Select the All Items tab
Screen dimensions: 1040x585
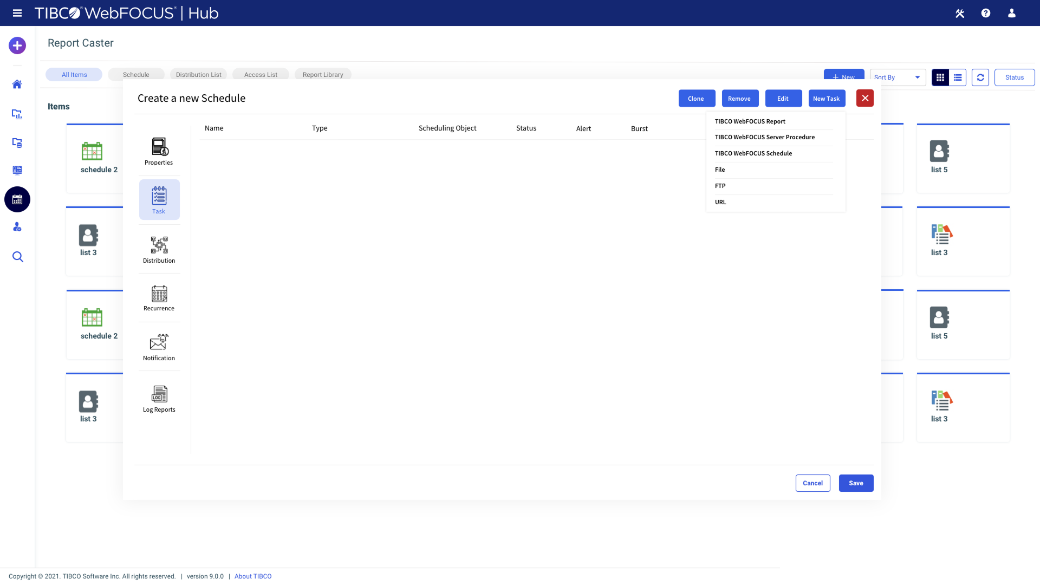(x=74, y=75)
